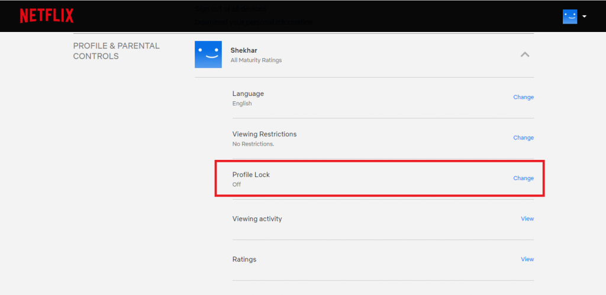Image resolution: width=606 pixels, height=295 pixels.
Task: Change the Language setting
Action: tap(523, 97)
